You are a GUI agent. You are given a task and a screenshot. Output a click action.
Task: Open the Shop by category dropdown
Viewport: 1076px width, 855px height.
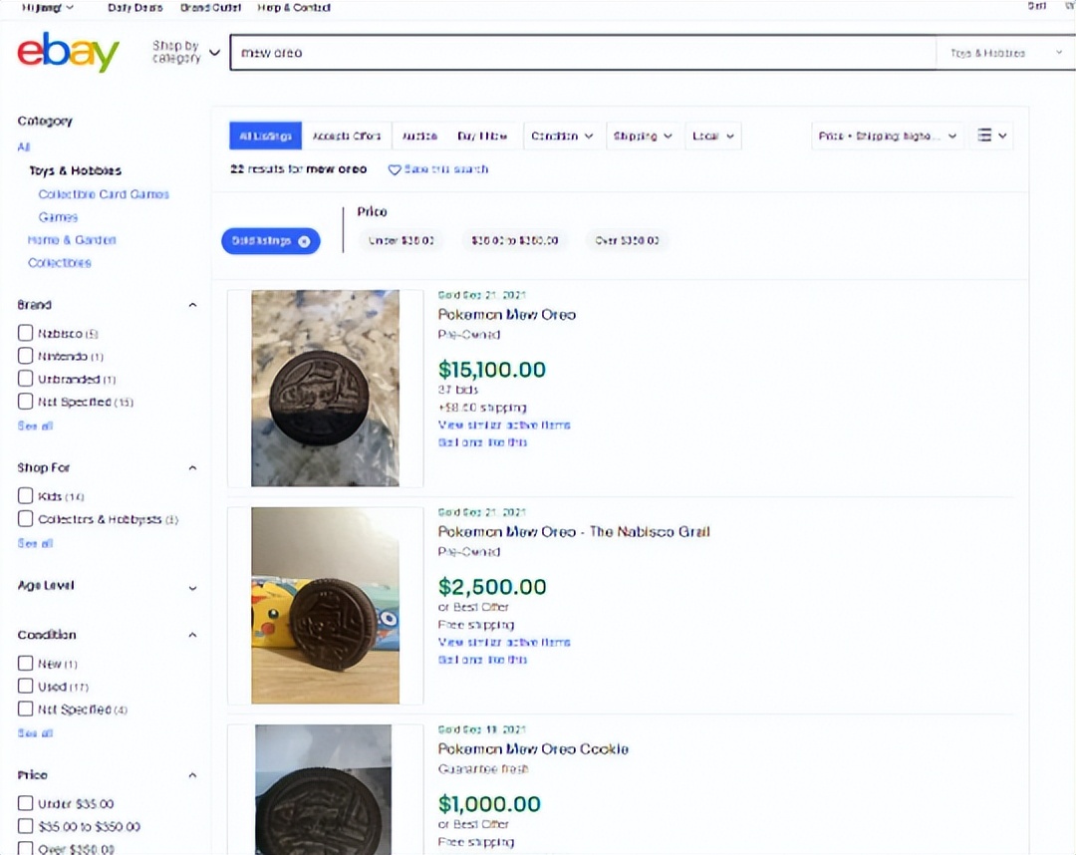(186, 52)
